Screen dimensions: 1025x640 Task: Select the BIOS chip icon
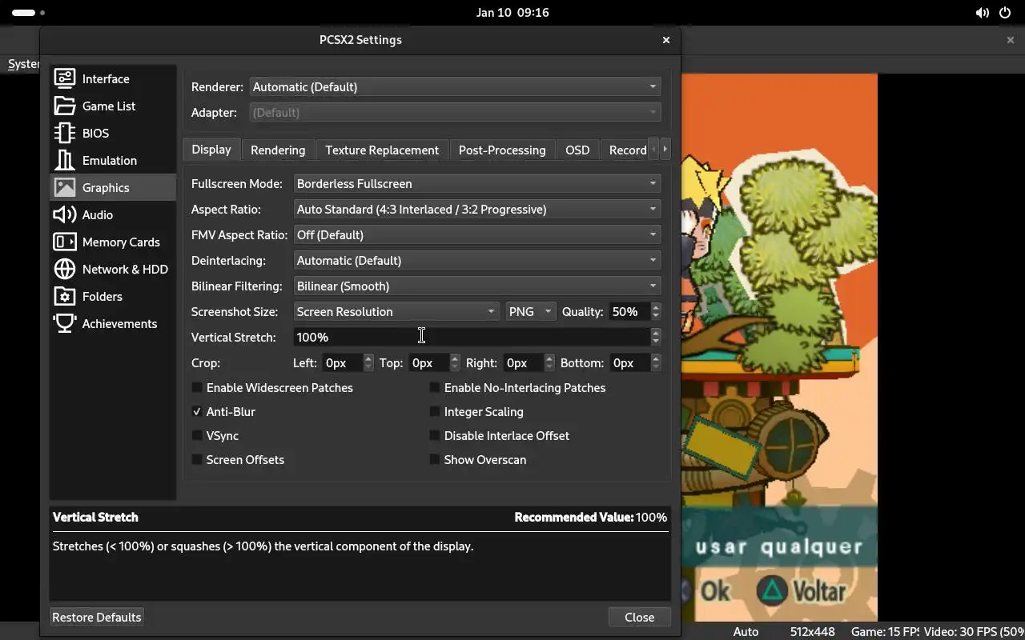(x=65, y=133)
